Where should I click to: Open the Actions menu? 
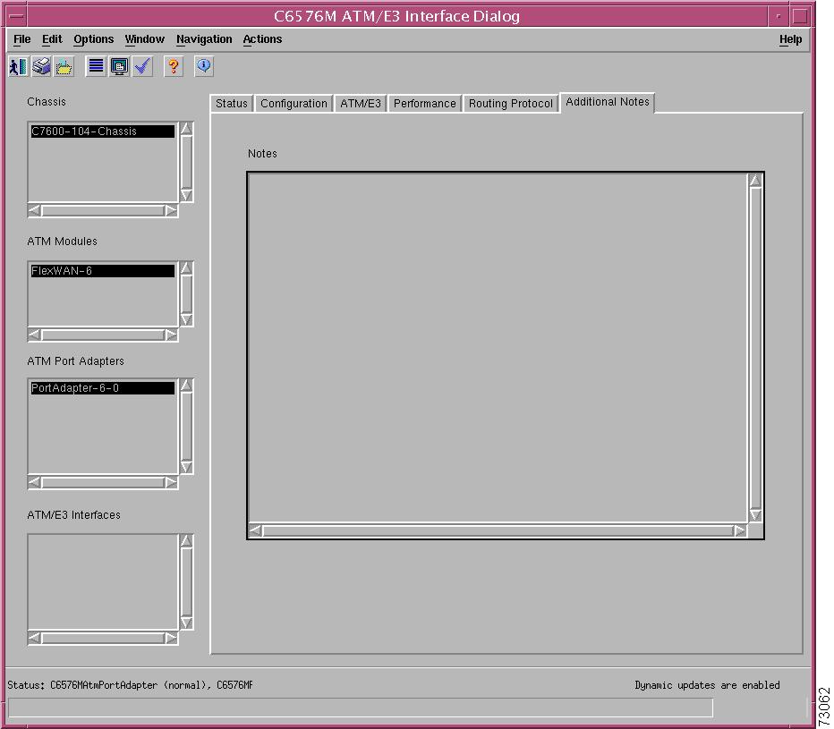pos(262,39)
